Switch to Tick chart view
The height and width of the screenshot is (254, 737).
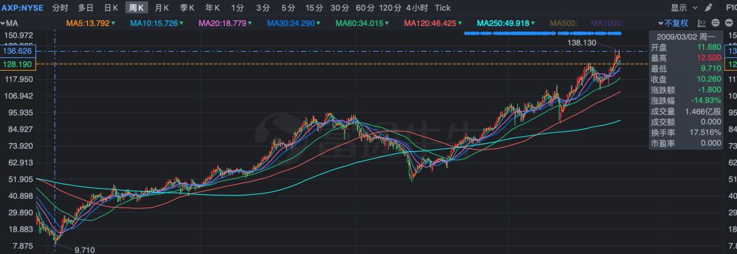tap(442, 8)
